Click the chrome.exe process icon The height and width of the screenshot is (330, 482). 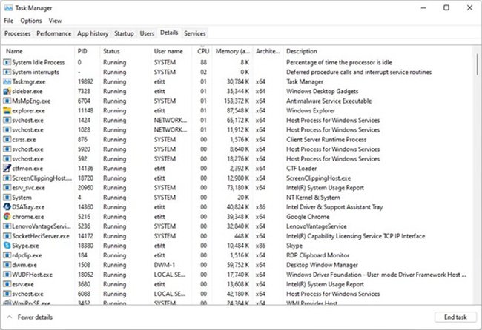click(7, 217)
